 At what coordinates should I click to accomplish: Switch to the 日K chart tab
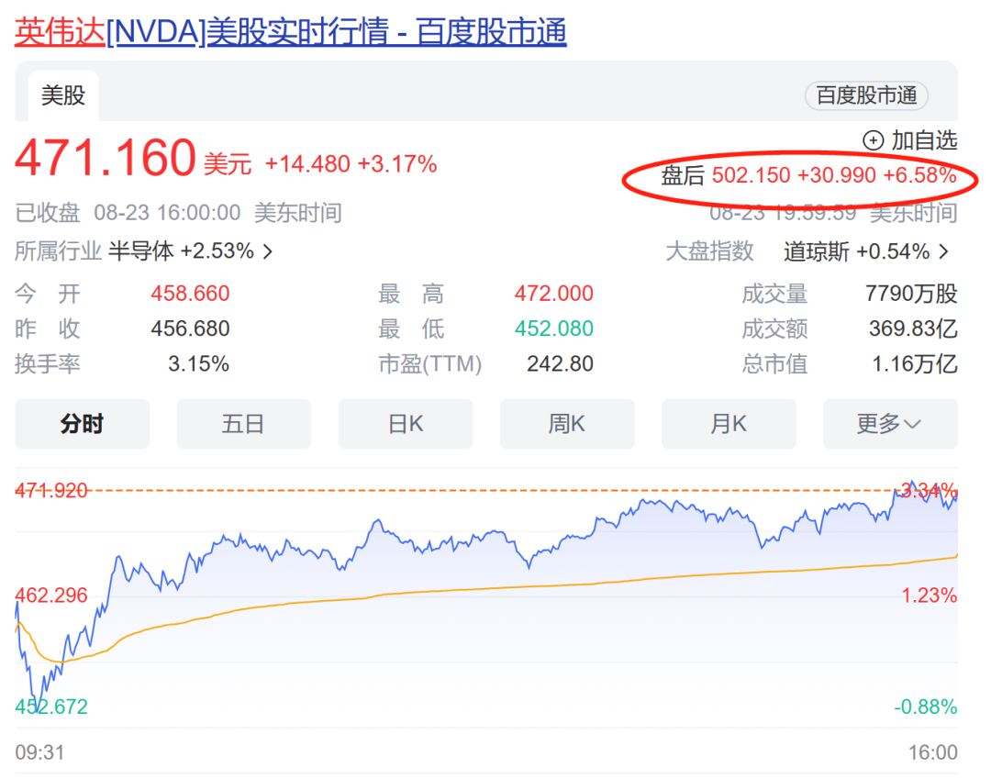click(406, 424)
